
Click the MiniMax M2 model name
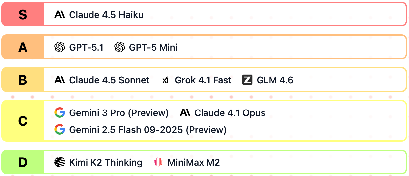click(194, 162)
